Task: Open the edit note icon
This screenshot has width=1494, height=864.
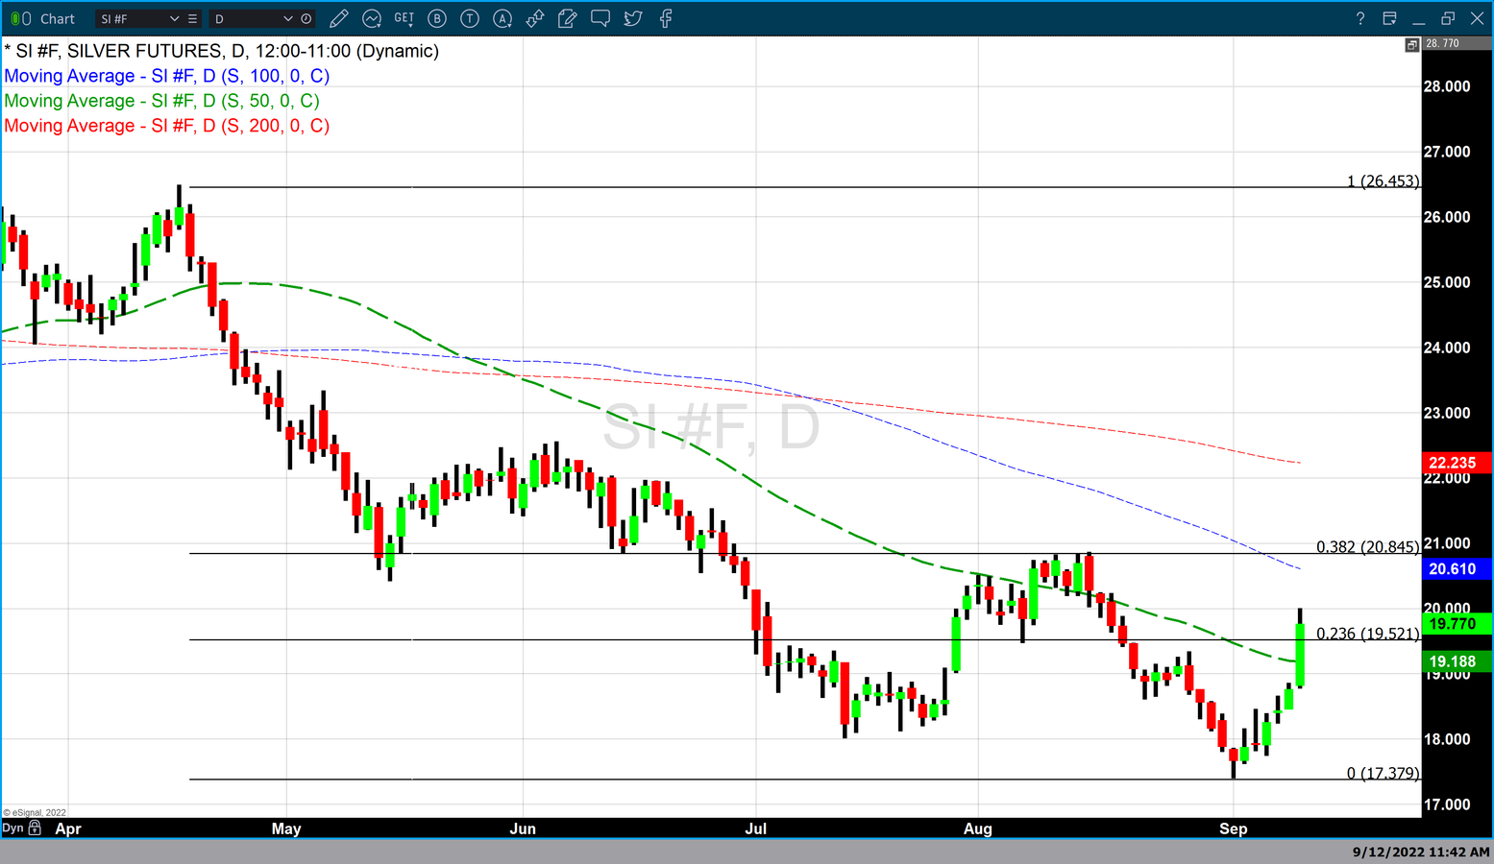Action: pyautogui.click(x=568, y=18)
